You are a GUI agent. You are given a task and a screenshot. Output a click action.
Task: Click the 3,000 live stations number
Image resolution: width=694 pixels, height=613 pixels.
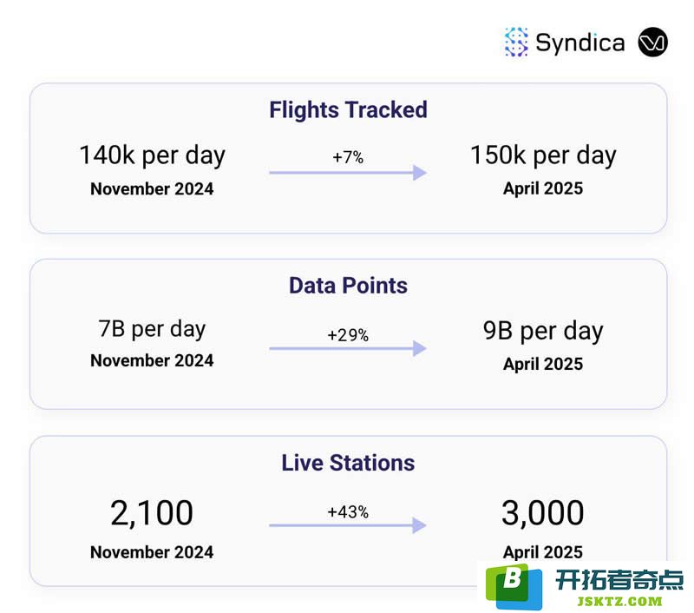[x=543, y=513]
